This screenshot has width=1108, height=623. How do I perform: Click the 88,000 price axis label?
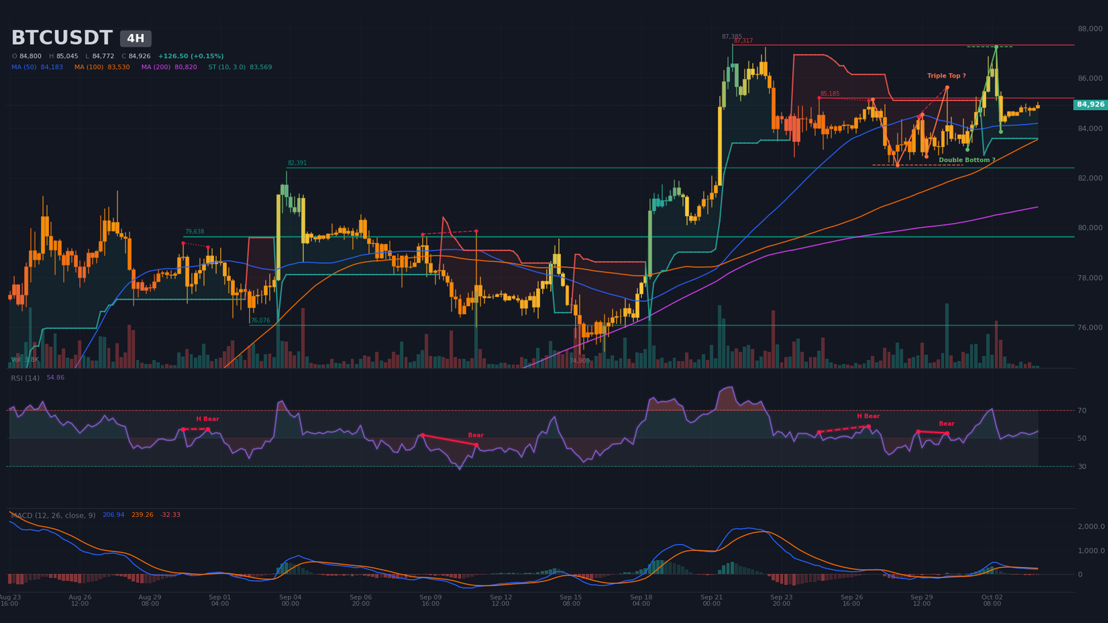(1090, 29)
